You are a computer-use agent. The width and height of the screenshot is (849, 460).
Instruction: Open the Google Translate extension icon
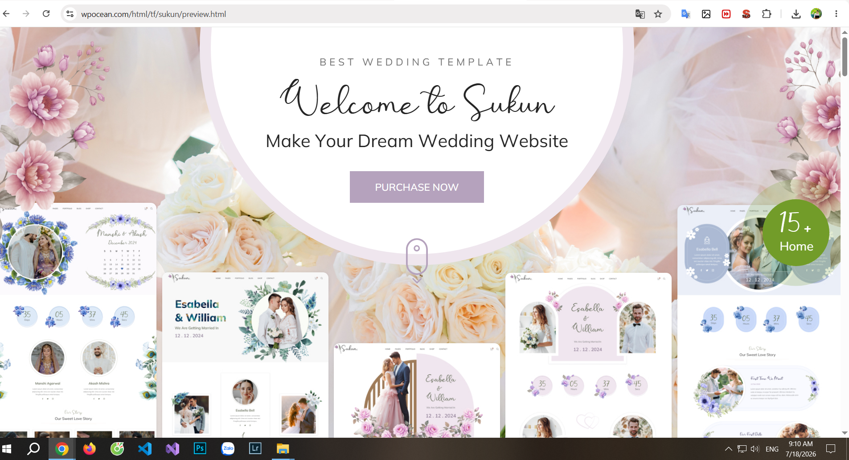click(686, 14)
